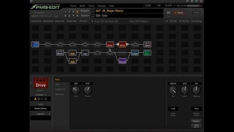Switch to the Tone page tab
Screen dimensions: 234x132
pyautogui.click(x=57, y=84)
